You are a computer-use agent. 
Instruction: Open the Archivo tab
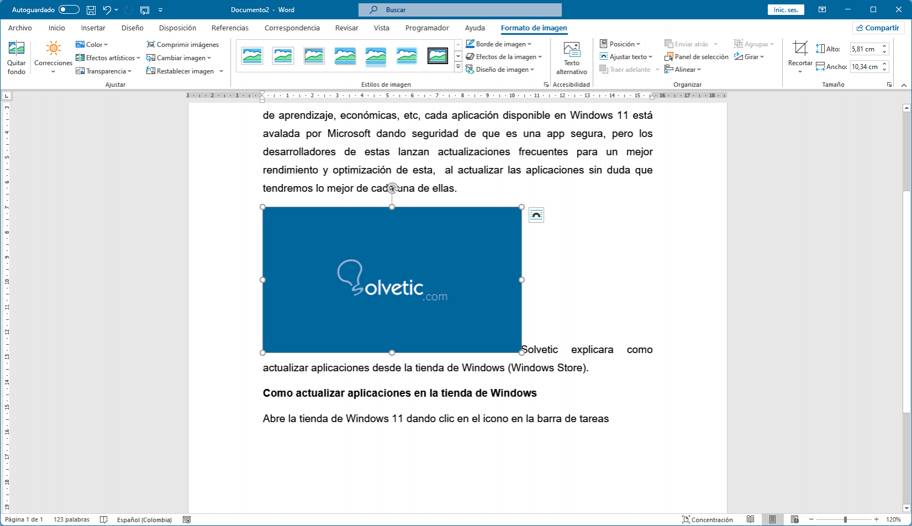(x=20, y=28)
